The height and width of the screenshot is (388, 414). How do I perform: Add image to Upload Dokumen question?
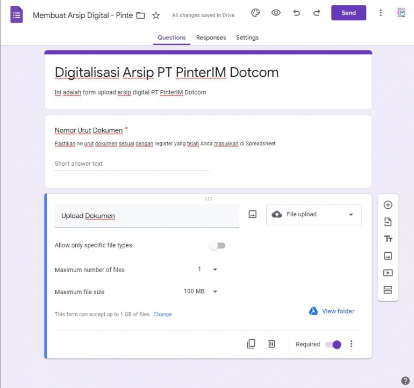tap(253, 214)
